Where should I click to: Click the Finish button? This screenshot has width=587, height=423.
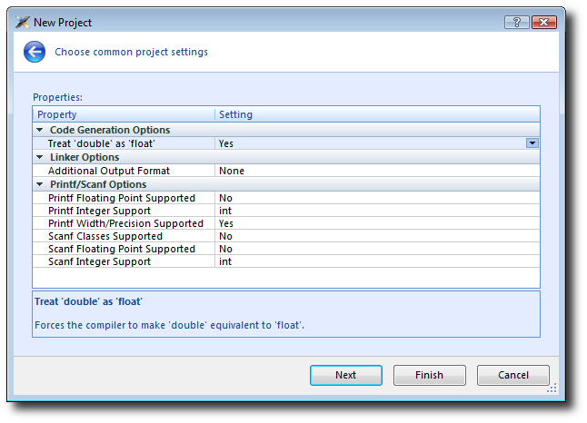(x=429, y=375)
